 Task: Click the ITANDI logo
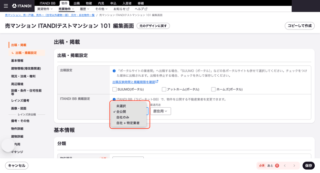21,6
